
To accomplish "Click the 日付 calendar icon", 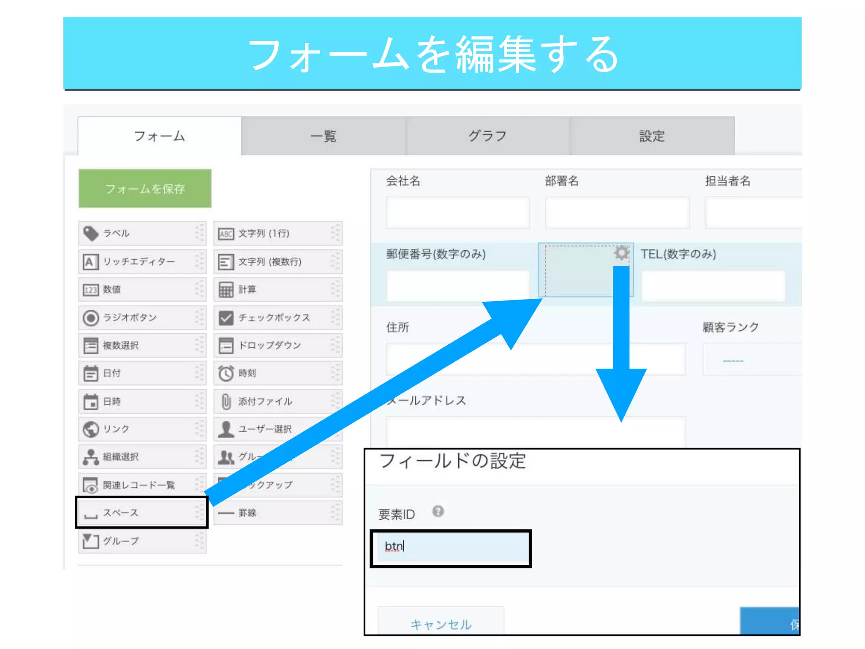I will (x=90, y=374).
